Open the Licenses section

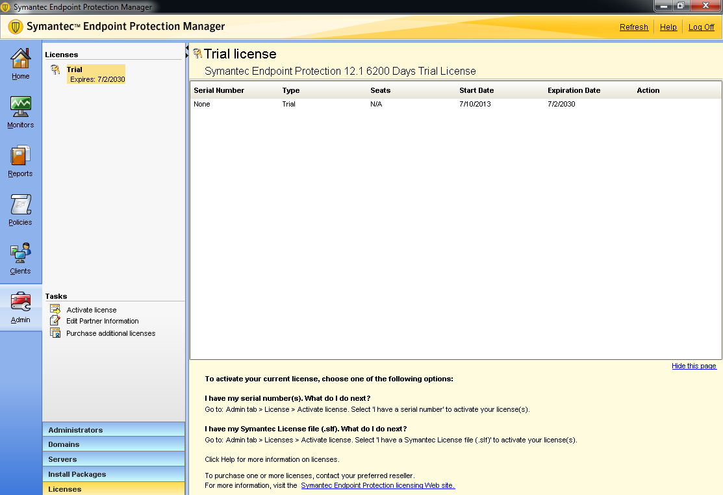(x=114, y=489)
